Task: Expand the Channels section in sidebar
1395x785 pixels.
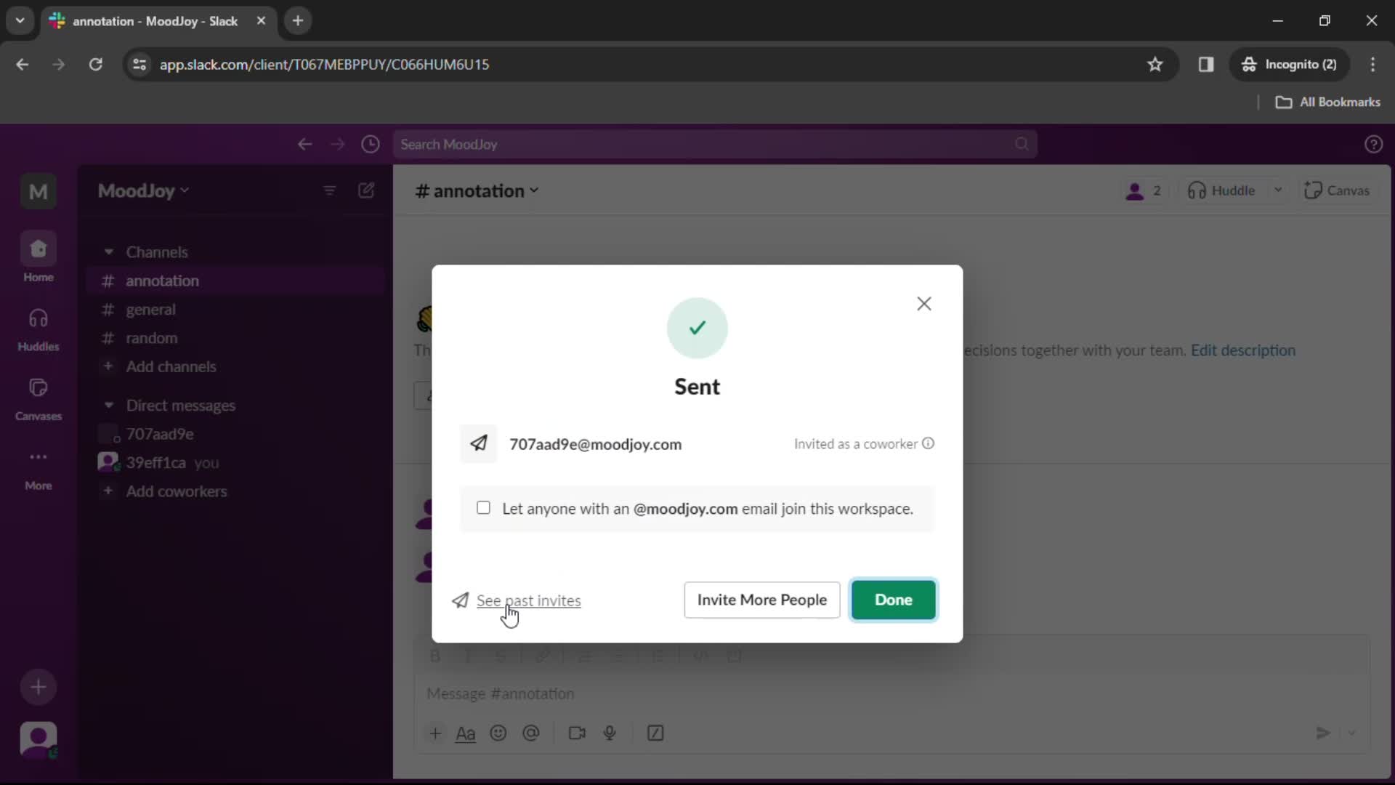Action: (108, 251)
